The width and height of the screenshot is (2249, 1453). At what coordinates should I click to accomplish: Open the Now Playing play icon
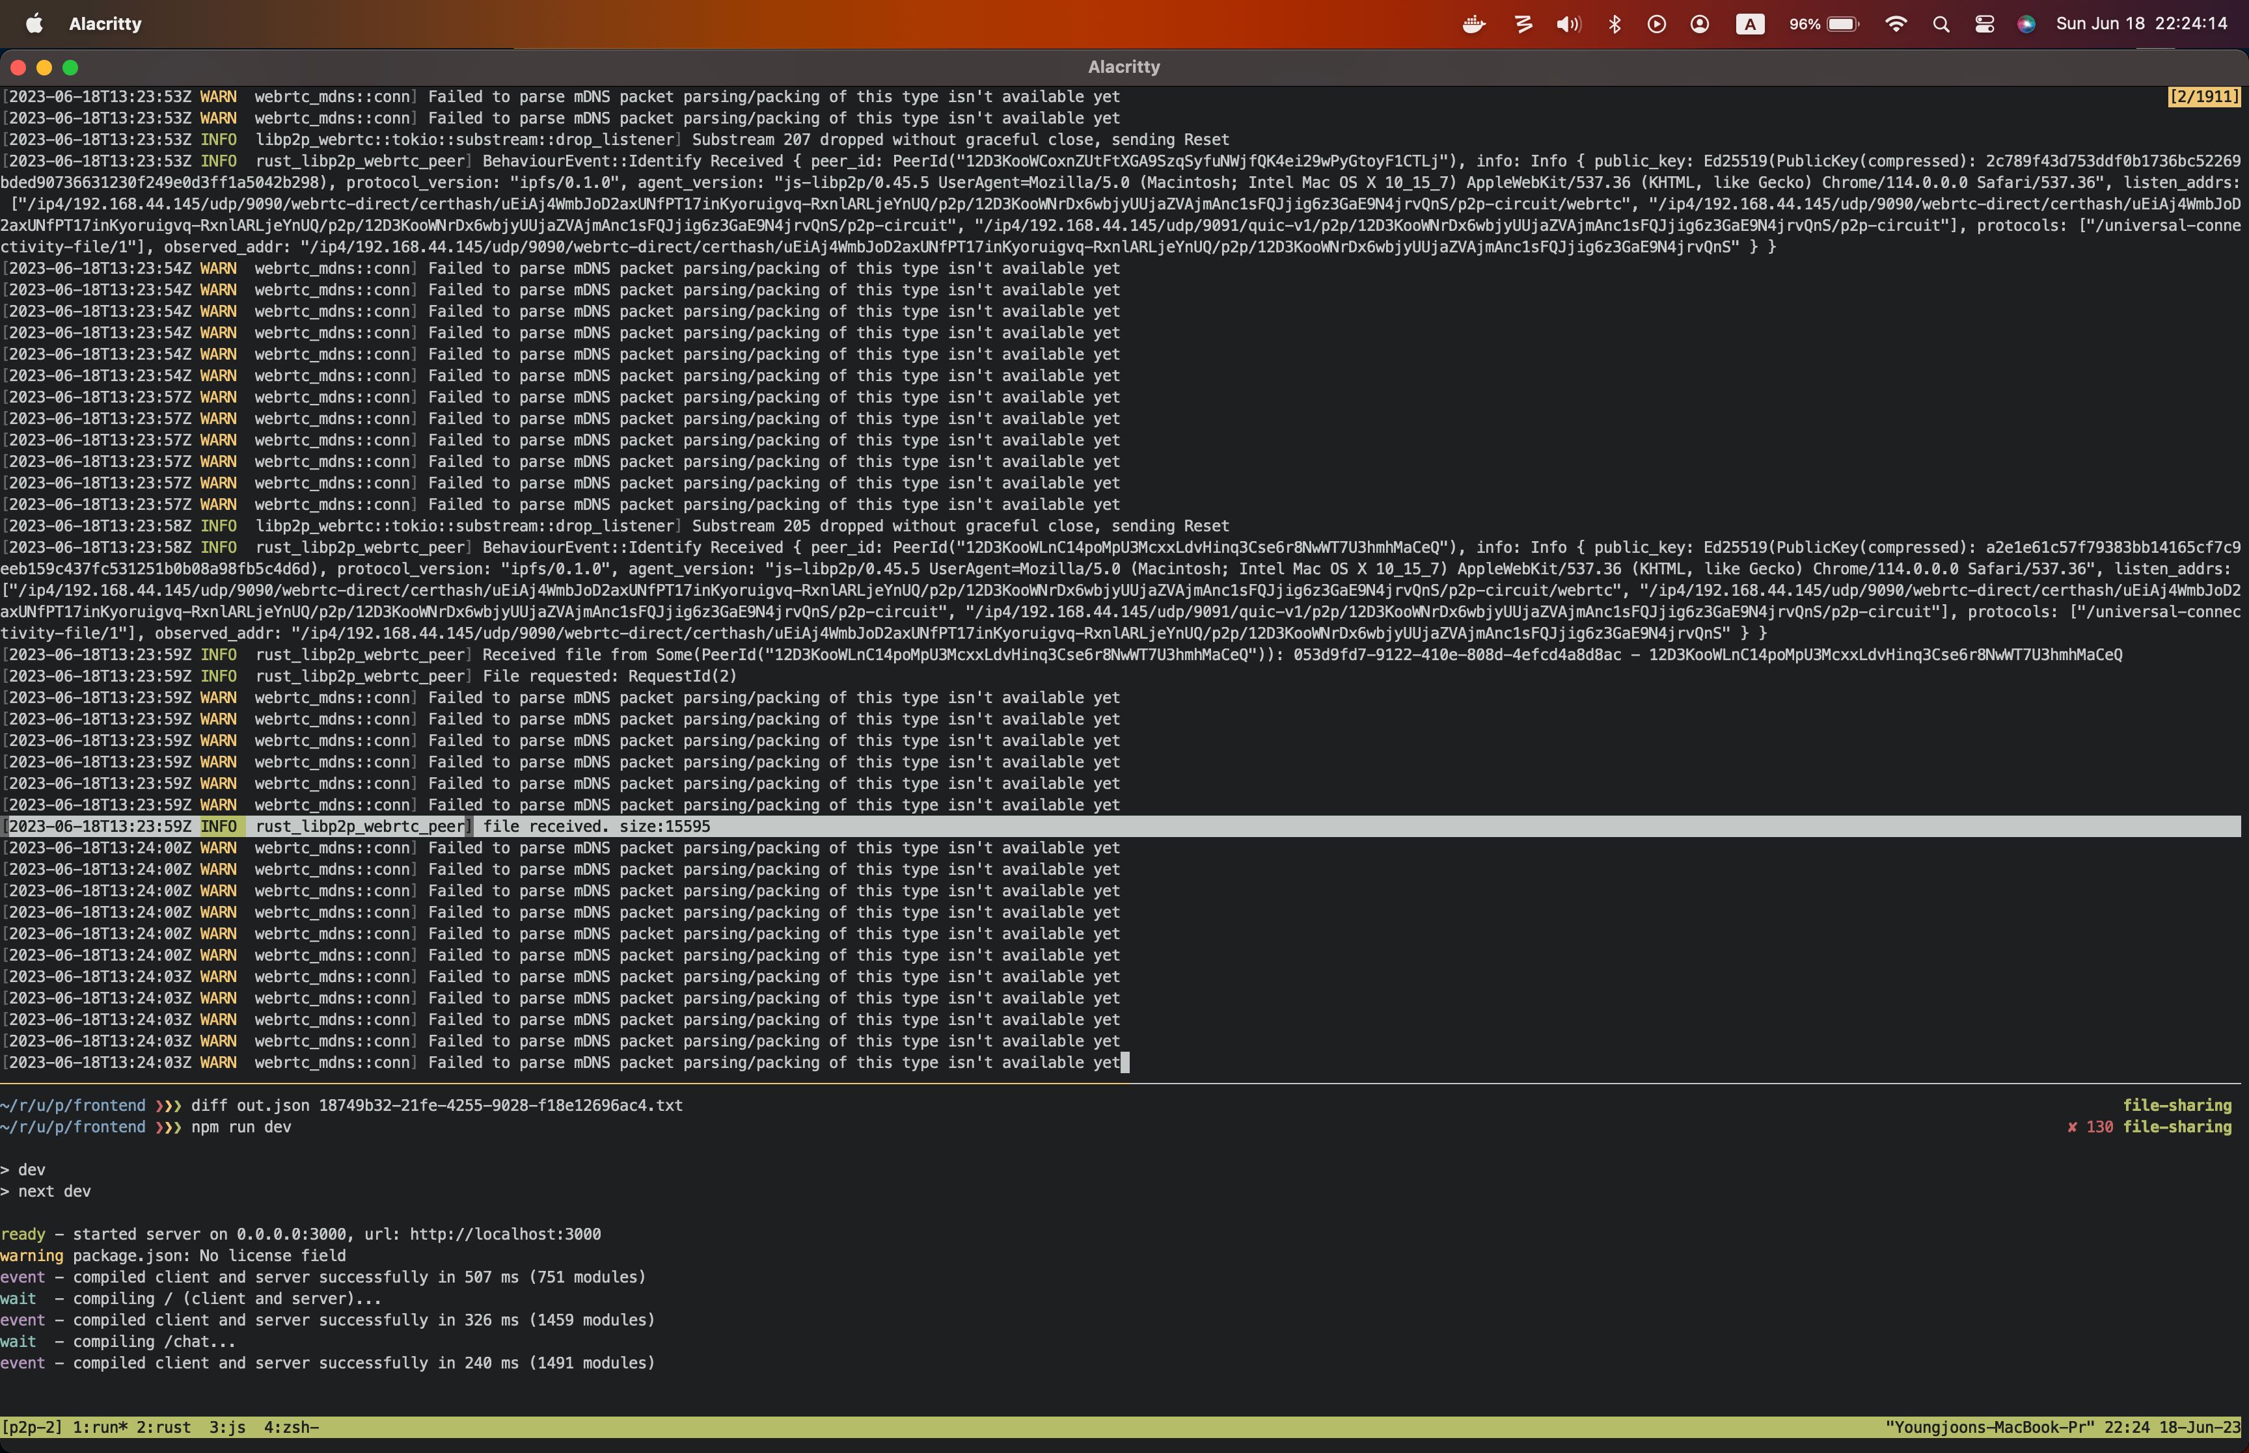pos(1656,25)
